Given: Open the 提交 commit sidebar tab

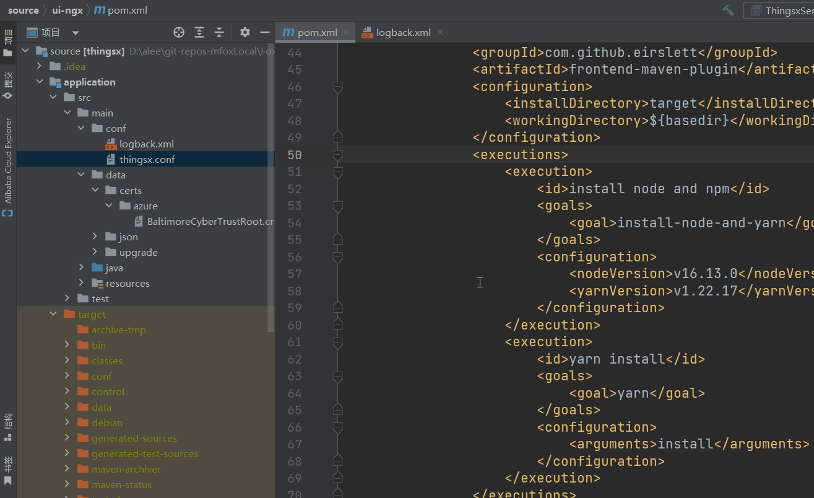Looking at the screenshot, I should point(8,85).
